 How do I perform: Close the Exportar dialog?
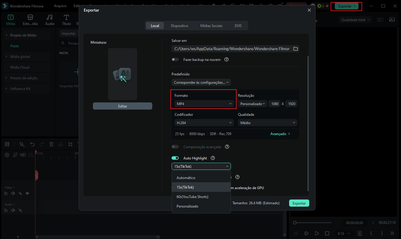pos(309,10)
